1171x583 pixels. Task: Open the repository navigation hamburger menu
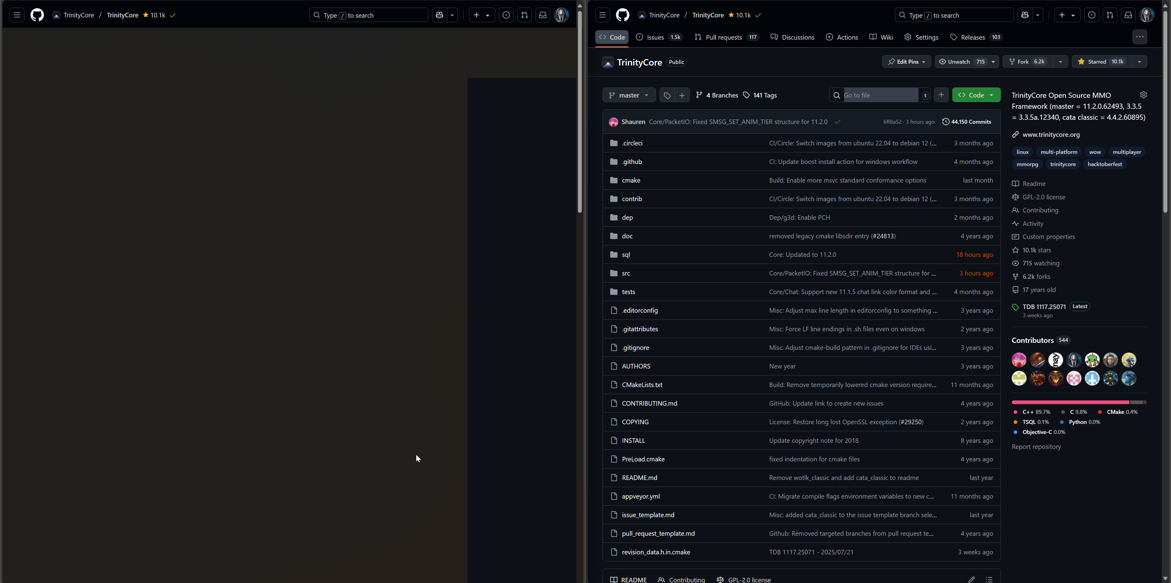(602, 15)
